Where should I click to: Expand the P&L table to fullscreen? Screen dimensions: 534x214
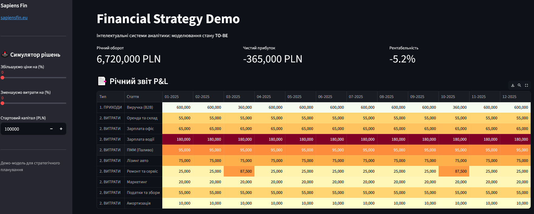coord(526,86)
